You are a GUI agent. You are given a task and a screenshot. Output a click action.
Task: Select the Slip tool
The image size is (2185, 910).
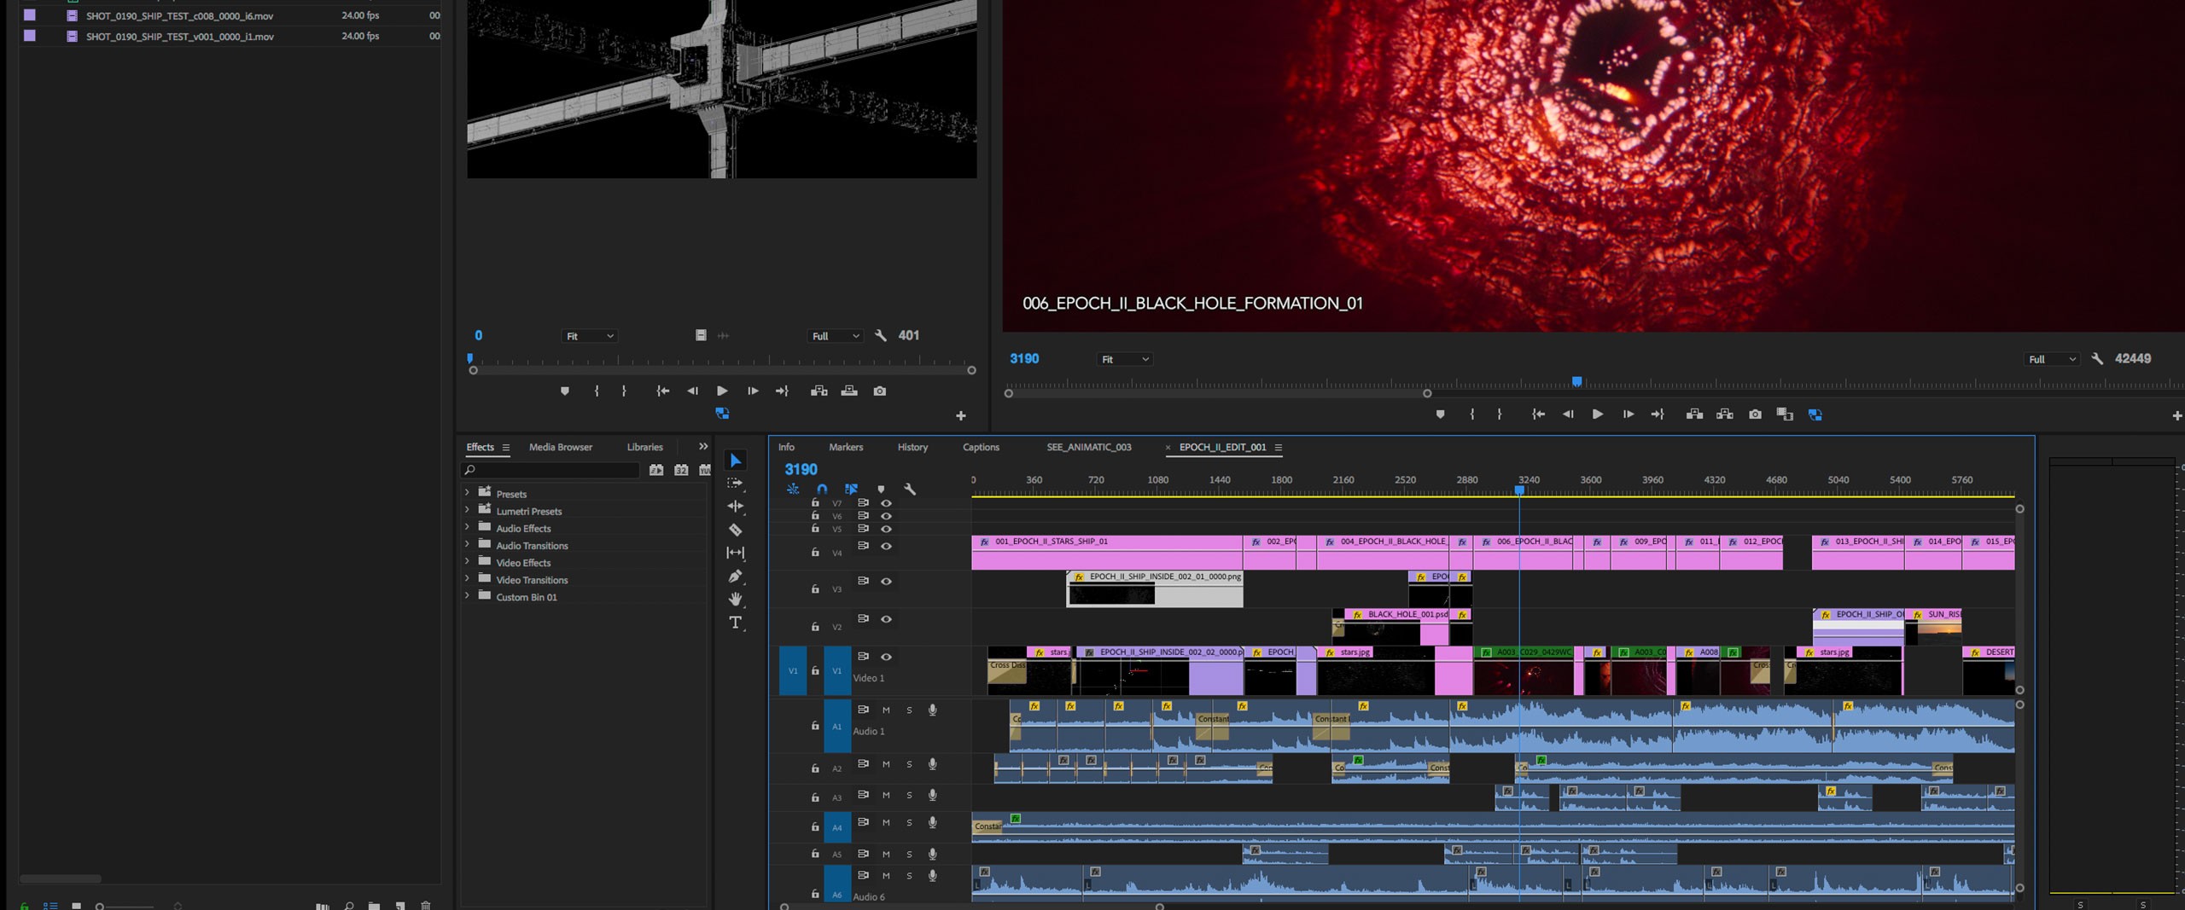pos(735,553)
